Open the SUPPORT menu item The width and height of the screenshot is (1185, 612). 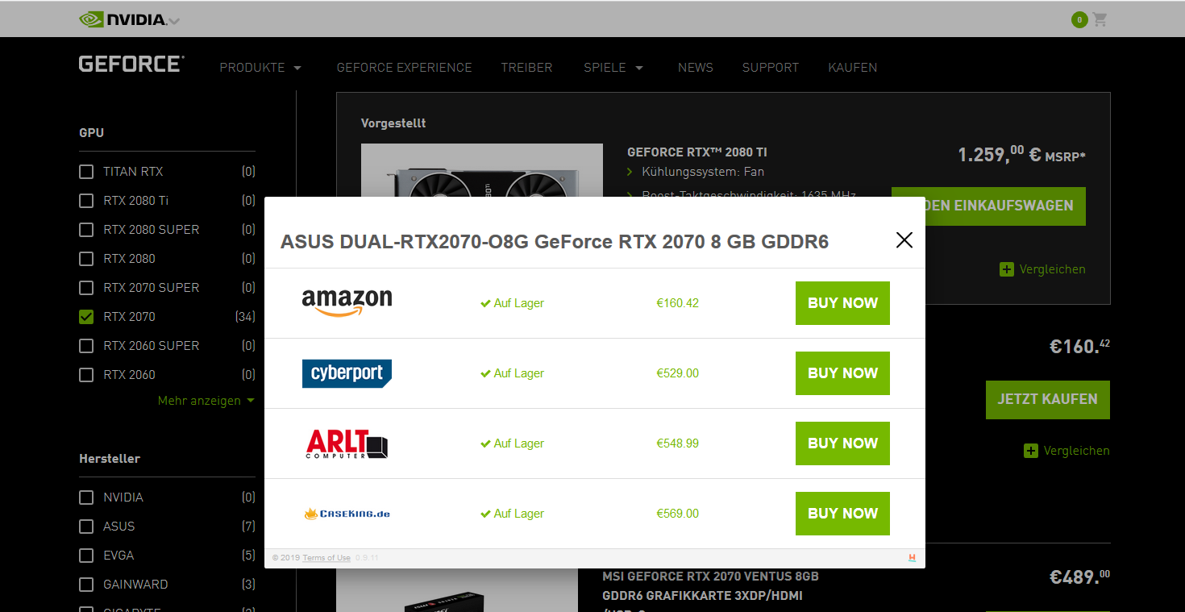771,68
